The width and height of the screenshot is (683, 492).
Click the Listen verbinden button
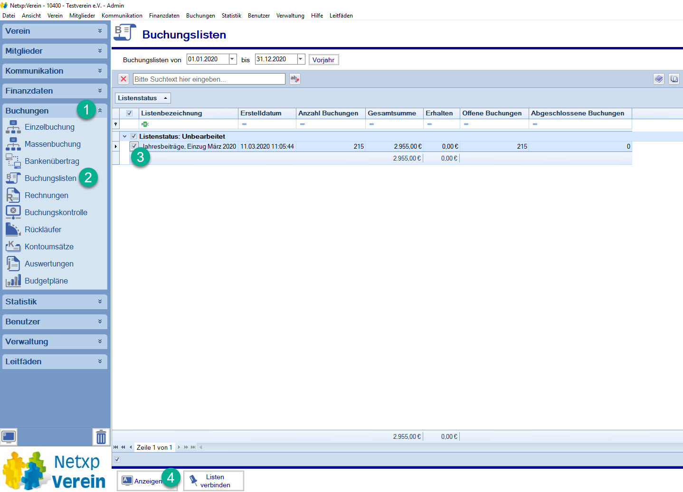[214, 481]
